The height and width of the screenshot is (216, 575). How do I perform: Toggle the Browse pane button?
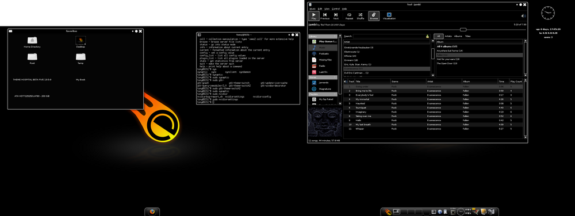coord(374,16)
